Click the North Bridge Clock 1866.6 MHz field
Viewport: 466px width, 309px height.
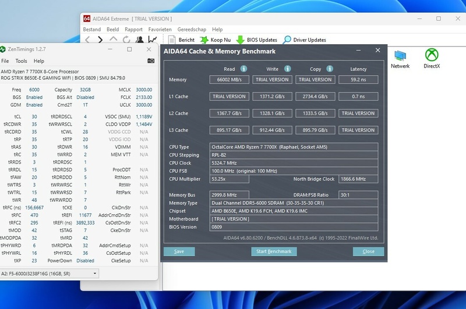358,179
